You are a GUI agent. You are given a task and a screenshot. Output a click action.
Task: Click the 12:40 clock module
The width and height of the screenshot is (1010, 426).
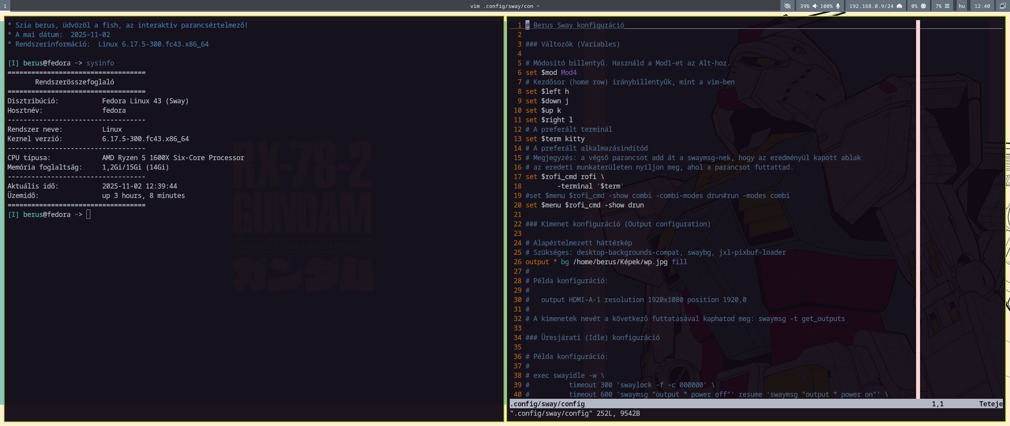pyautogui.click(x=982, y=6)
